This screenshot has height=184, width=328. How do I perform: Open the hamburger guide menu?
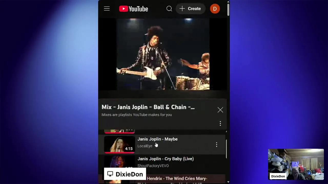(107, 9)
